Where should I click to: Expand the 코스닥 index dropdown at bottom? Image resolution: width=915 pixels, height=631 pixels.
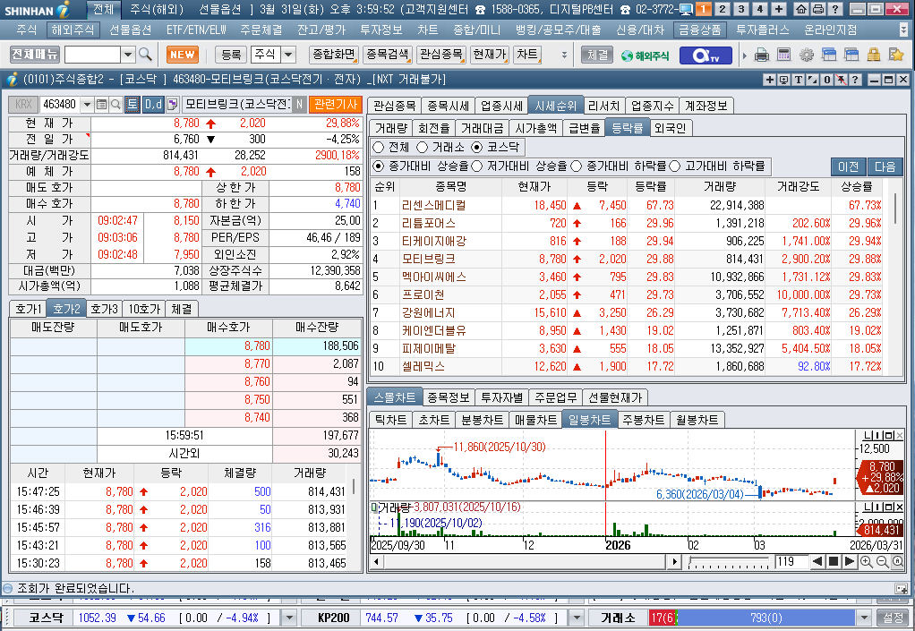pos(289,617)
